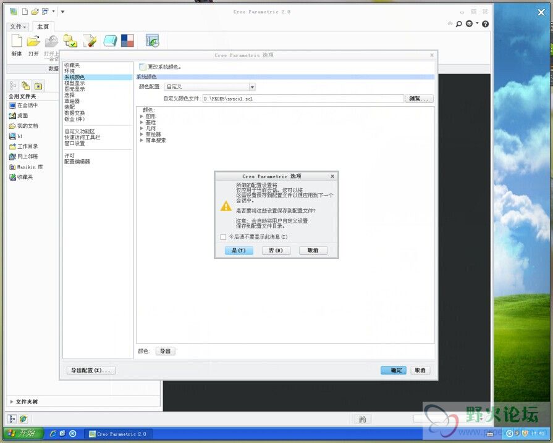Image resolution: width=553 pixels, height=443 pixels.
Task: Click Internet Explorer quick launch icon
Action: [53, 434]
